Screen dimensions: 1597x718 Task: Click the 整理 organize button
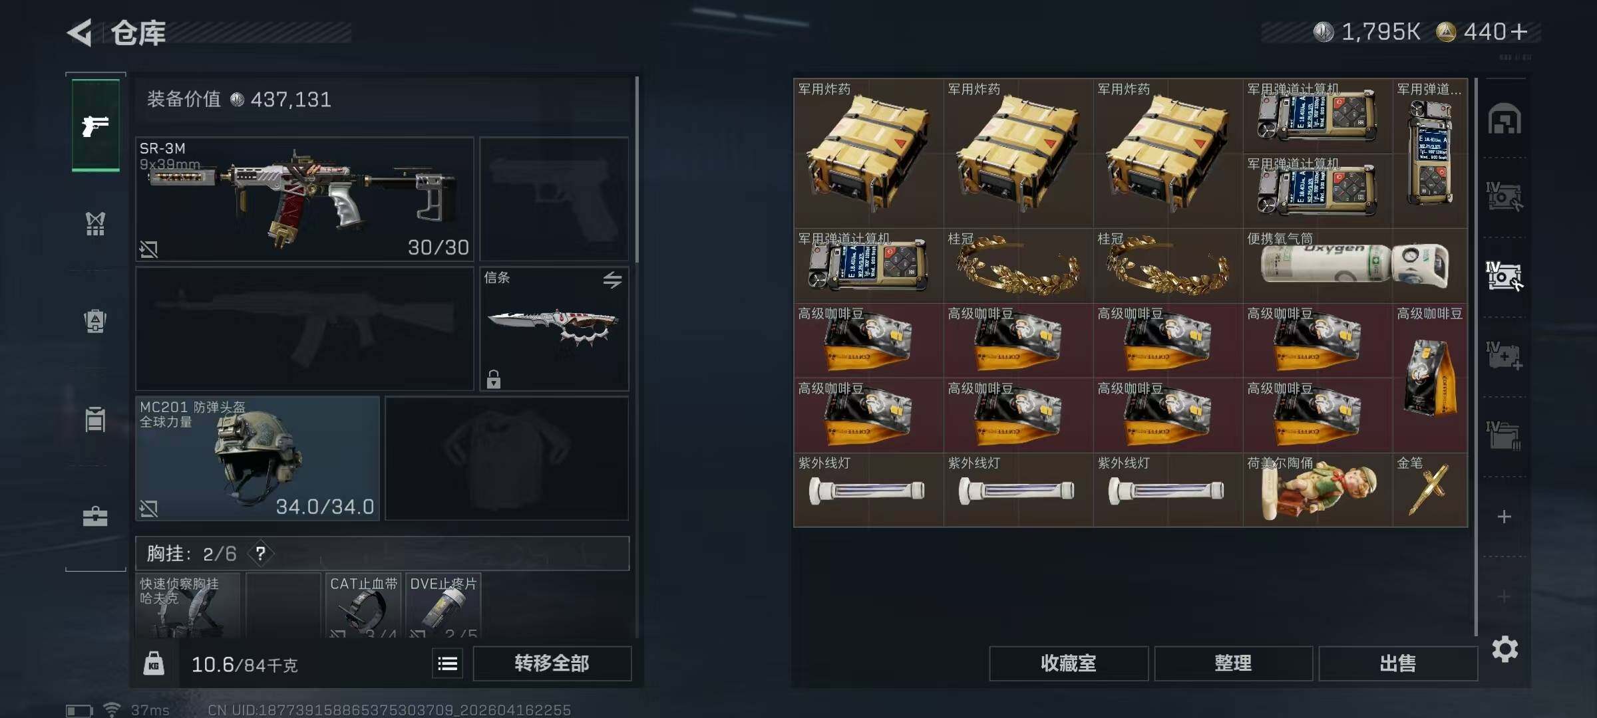pyautogui.click(x=1233, y=663)
